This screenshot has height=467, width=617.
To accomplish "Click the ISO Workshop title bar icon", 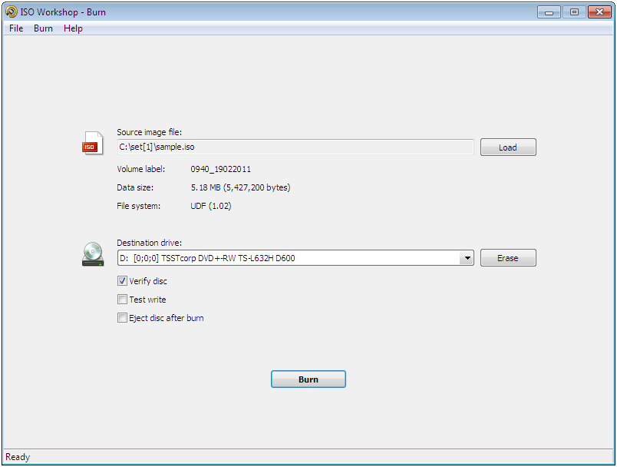I will (11, 12).
